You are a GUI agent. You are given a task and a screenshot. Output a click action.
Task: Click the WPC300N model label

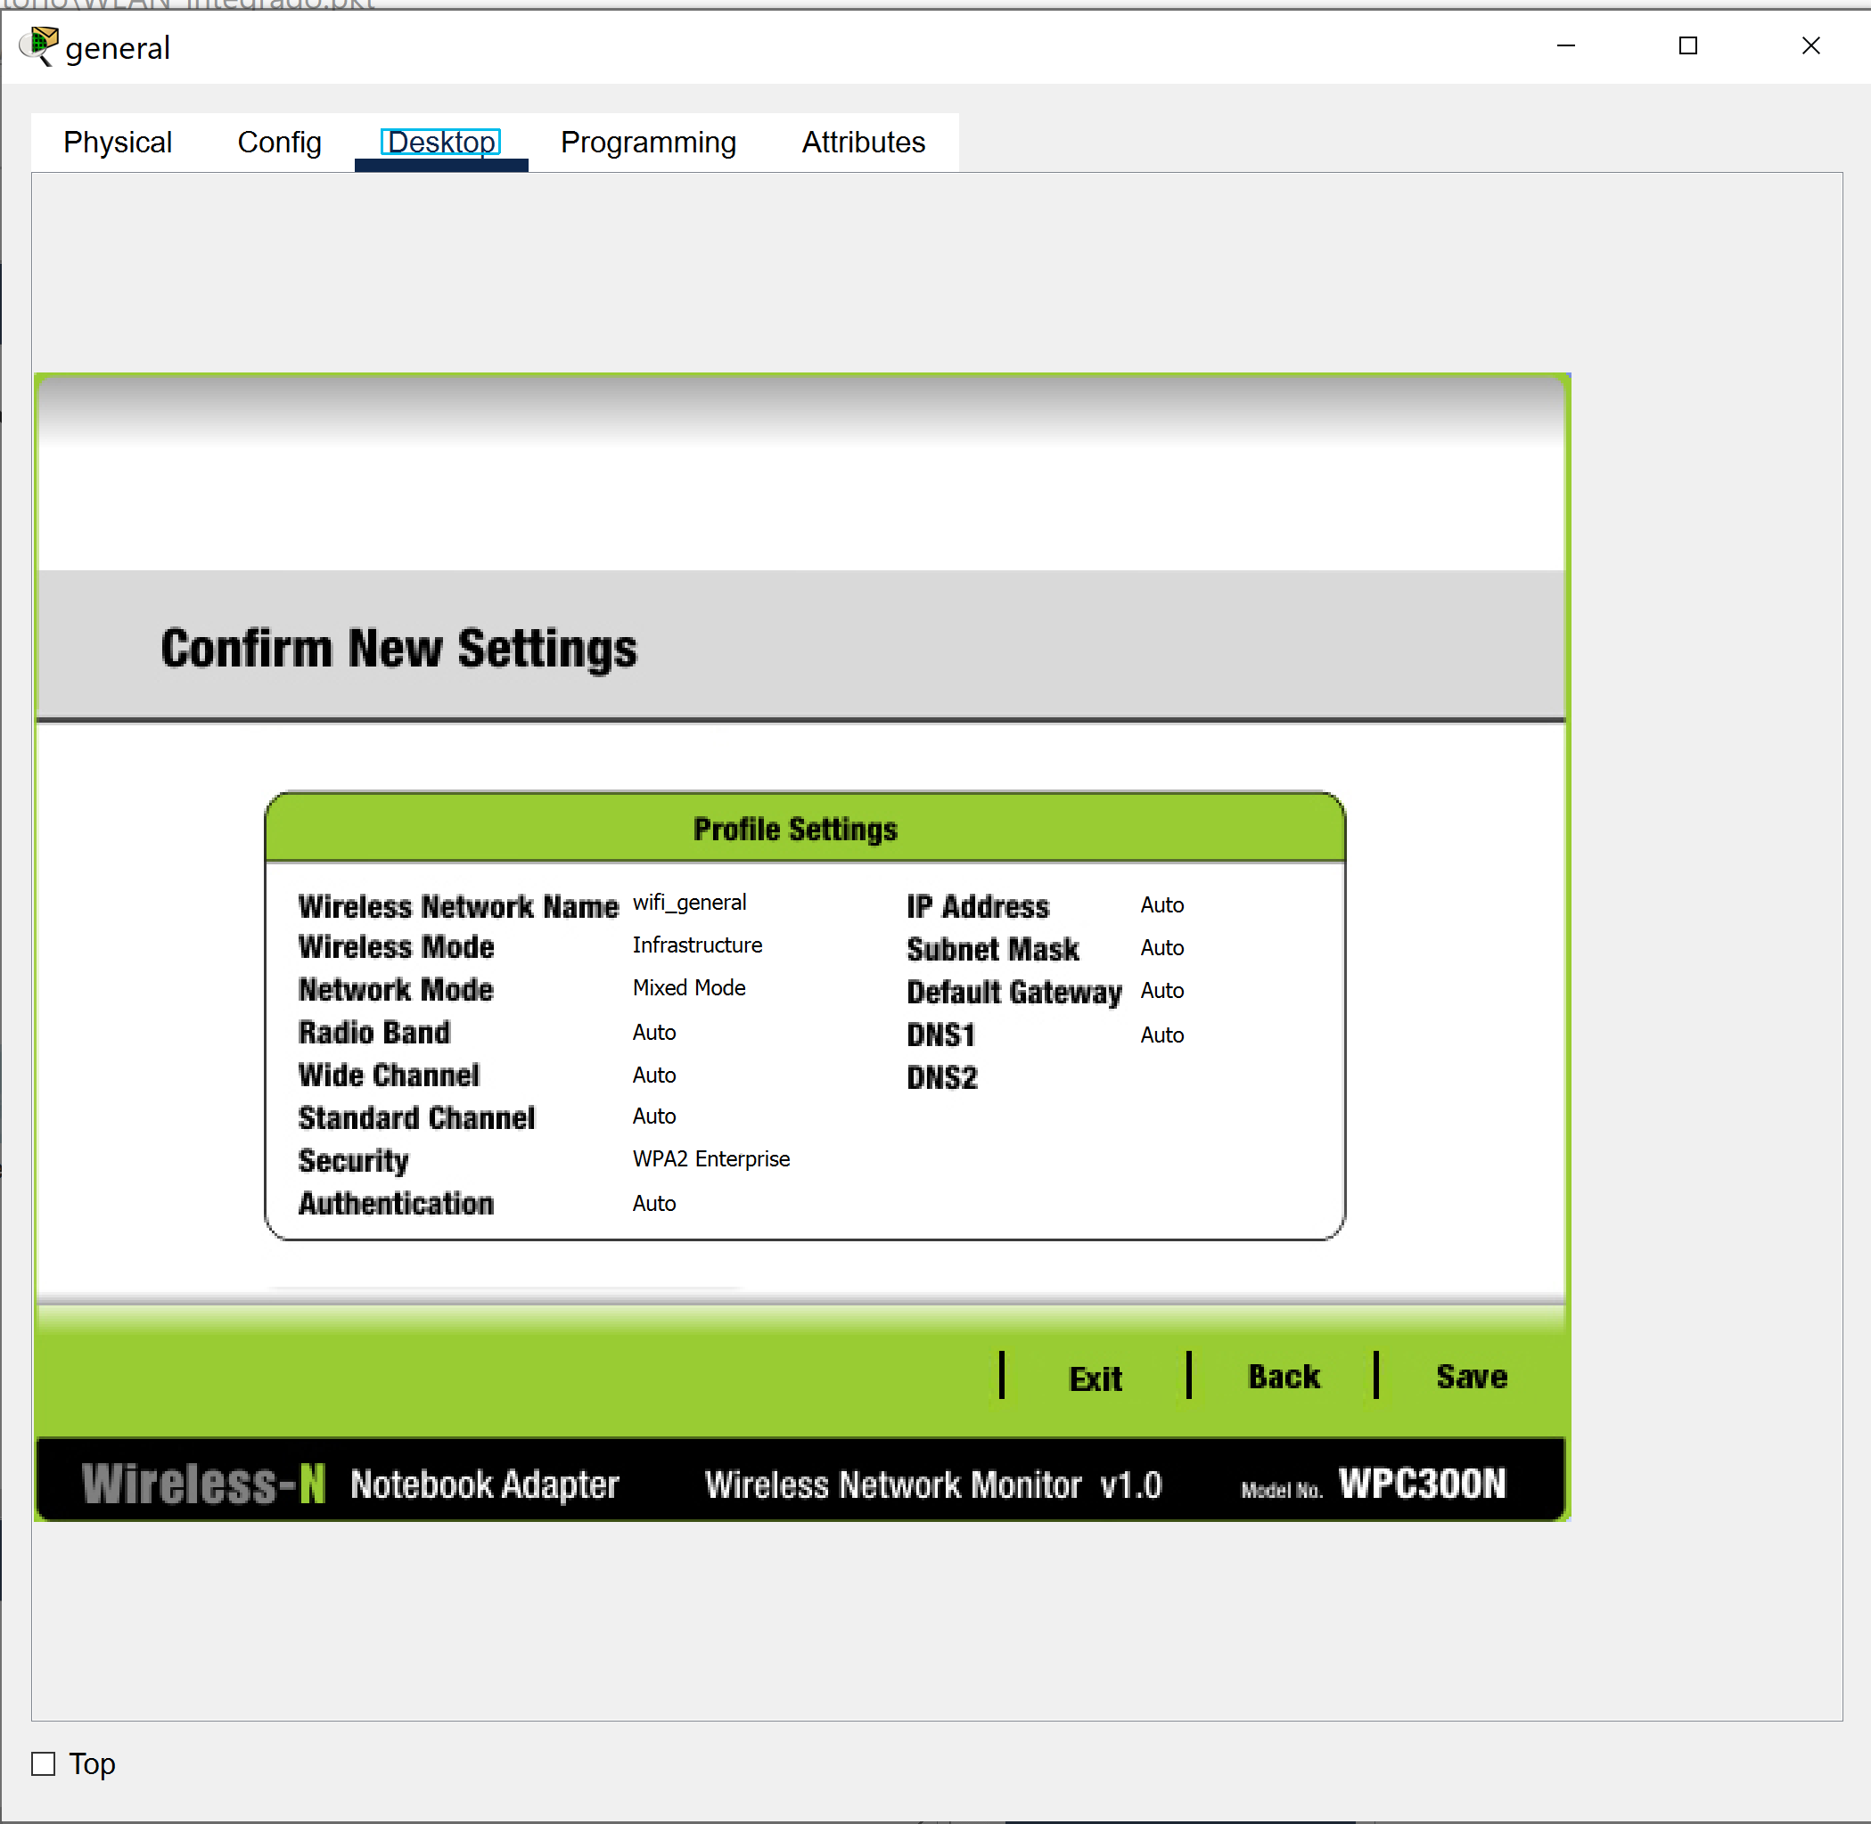pyautogui.click(x=1422, y=1484)
